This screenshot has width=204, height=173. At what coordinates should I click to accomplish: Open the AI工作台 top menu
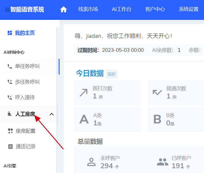tap(122, 9)
